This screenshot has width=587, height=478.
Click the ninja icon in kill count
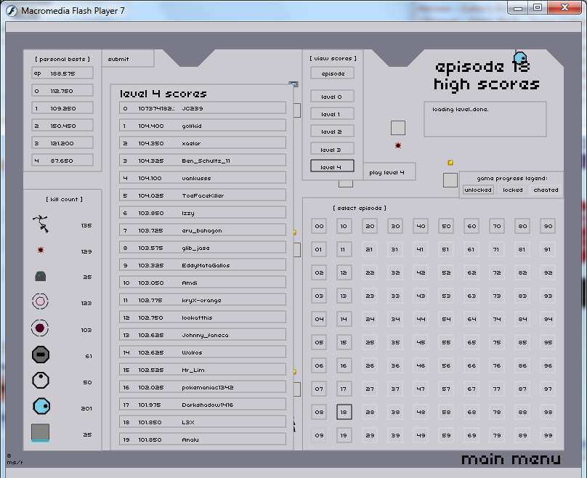click(42, 225)
